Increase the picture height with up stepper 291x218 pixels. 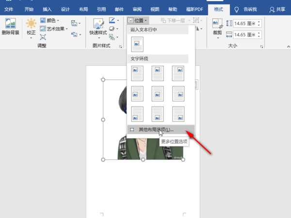tap(259, 21)
